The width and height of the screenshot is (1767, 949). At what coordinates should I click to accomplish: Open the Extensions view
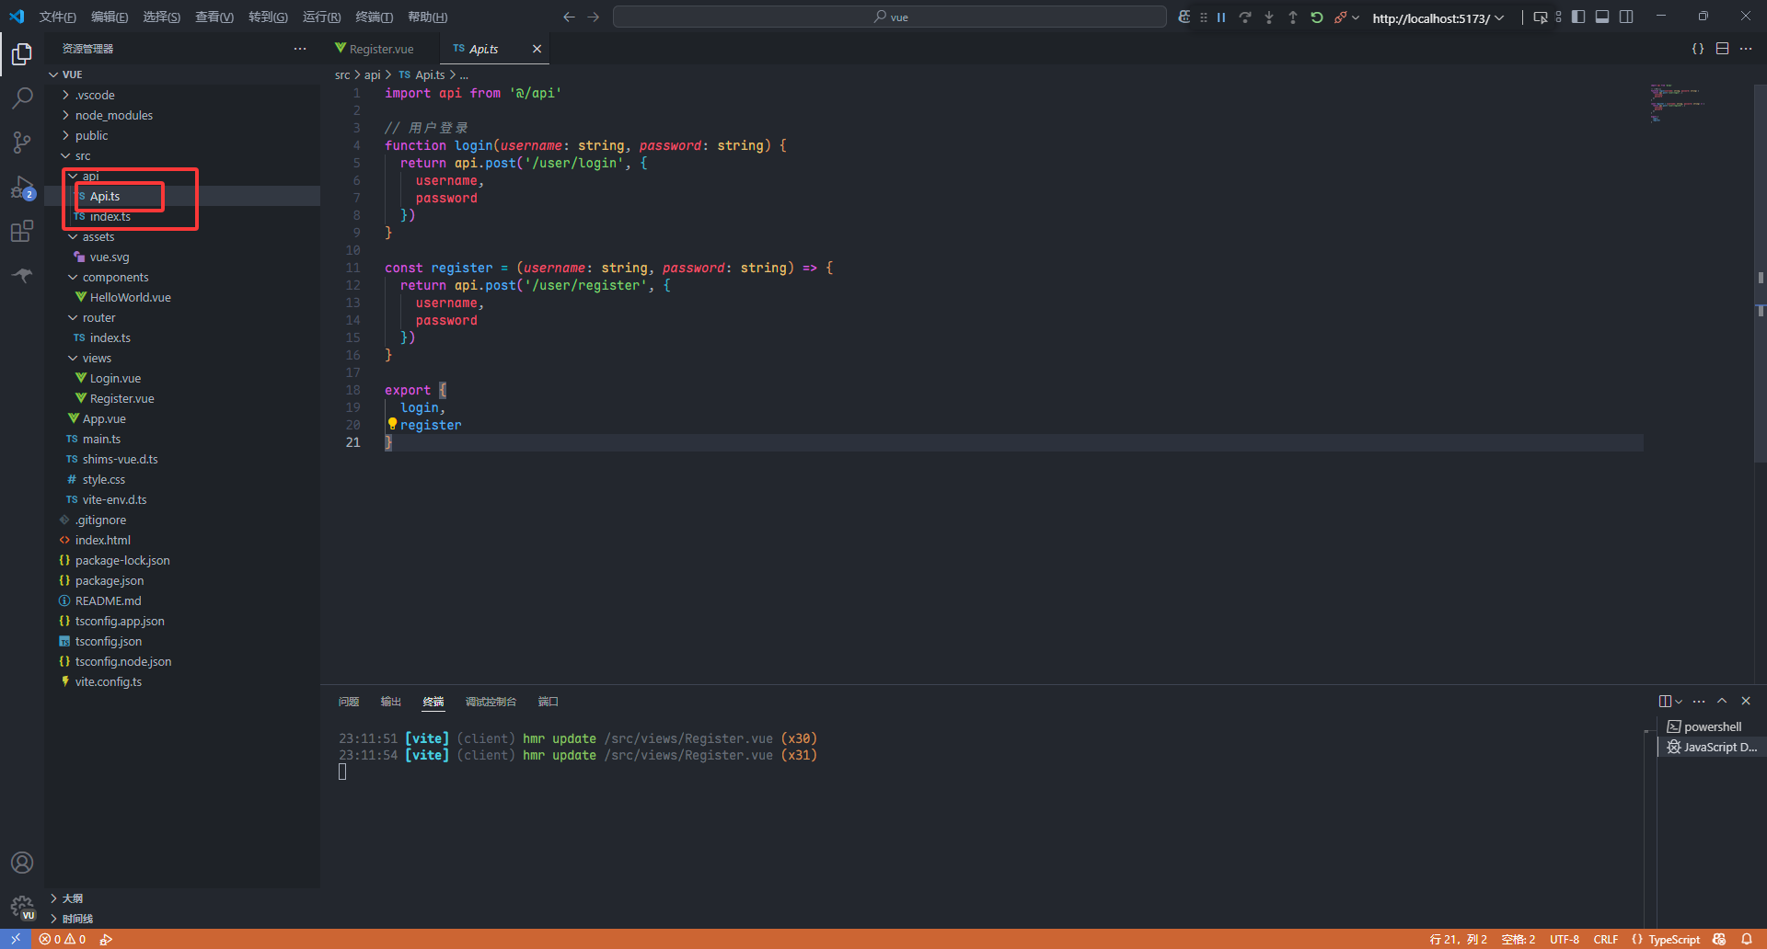22,232
